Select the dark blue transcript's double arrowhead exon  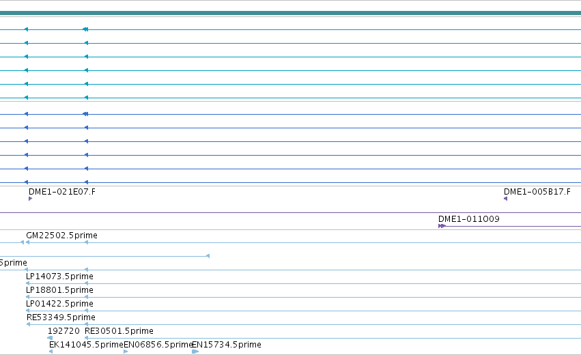click(85, 114)
